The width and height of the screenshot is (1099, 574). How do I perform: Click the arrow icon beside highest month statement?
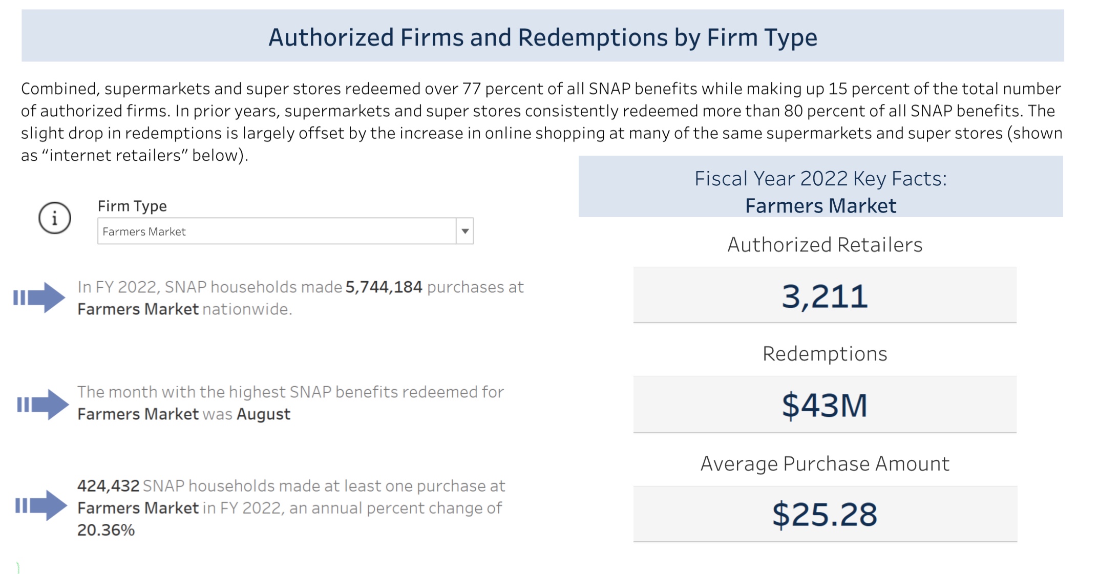click(43, 405)
